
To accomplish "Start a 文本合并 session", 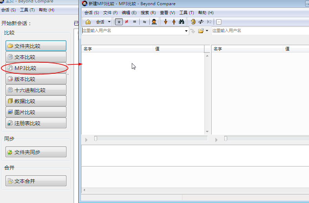I will pyautogui.click(x=36, y=181).
